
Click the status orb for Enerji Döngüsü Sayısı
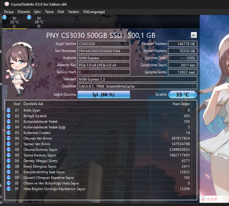coord(9,166)
